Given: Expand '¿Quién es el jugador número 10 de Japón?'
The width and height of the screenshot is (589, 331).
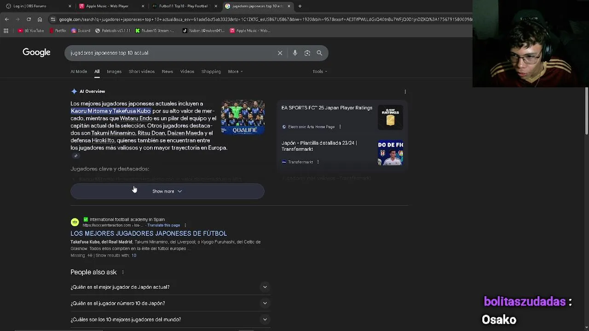Looking at the screenshot, I should tap(169, 303).
